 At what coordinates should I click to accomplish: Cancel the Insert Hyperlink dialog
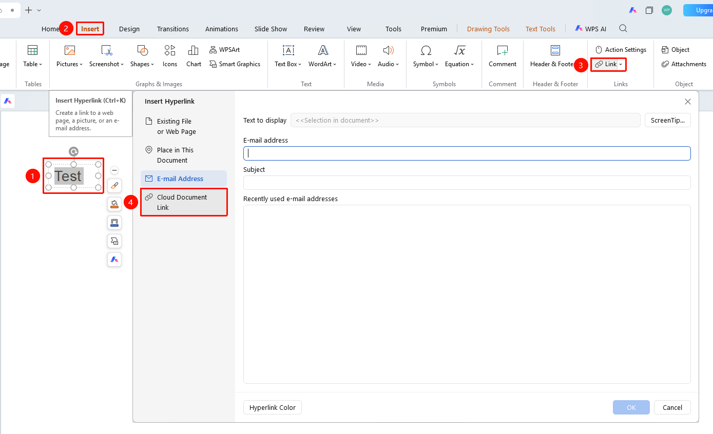(x=672, y=407)
